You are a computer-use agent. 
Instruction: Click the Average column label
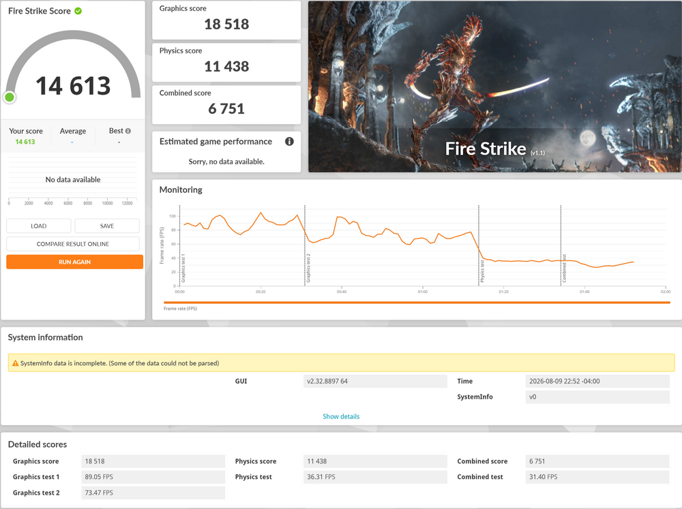pyautogui.click(x=73, y=131)
